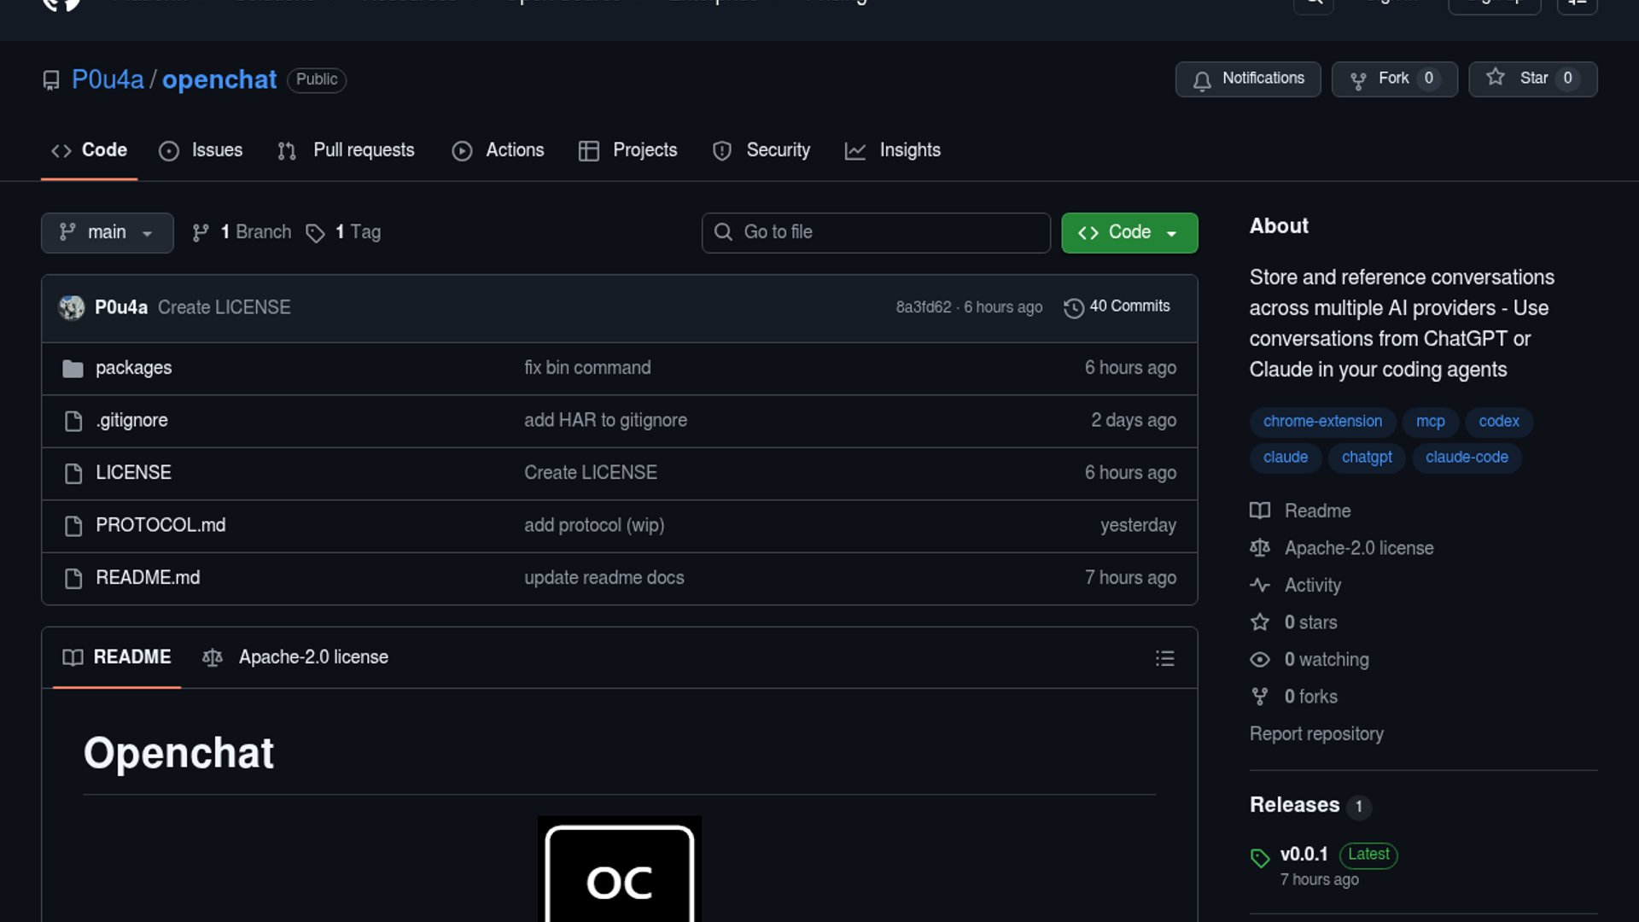Viewport: 1639px width, 922px height.
Task: Click the commit history clock icon
Action: coord(1073,307)
